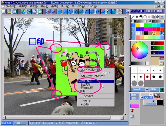Click the red T text tool icon
166x126 pixels.
point(132,111)
